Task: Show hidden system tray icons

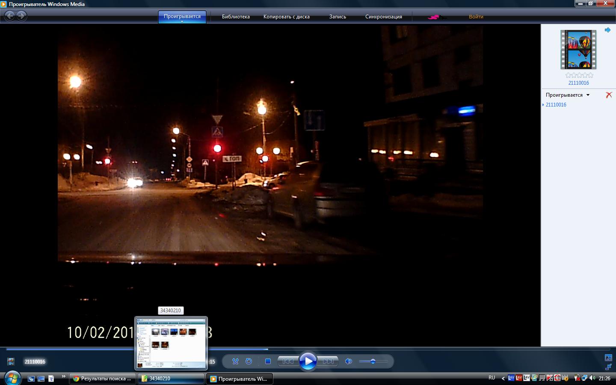Action: click(503, 378)
